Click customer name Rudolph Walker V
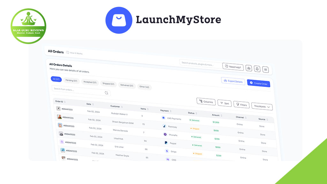The image size is (327, 184). point(119,114)
